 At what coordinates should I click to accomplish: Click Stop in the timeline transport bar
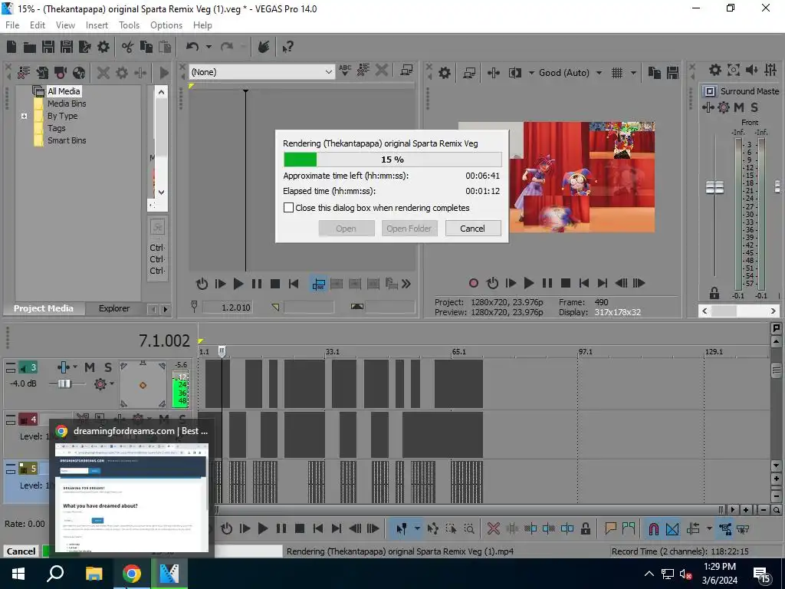click(300, 528)
